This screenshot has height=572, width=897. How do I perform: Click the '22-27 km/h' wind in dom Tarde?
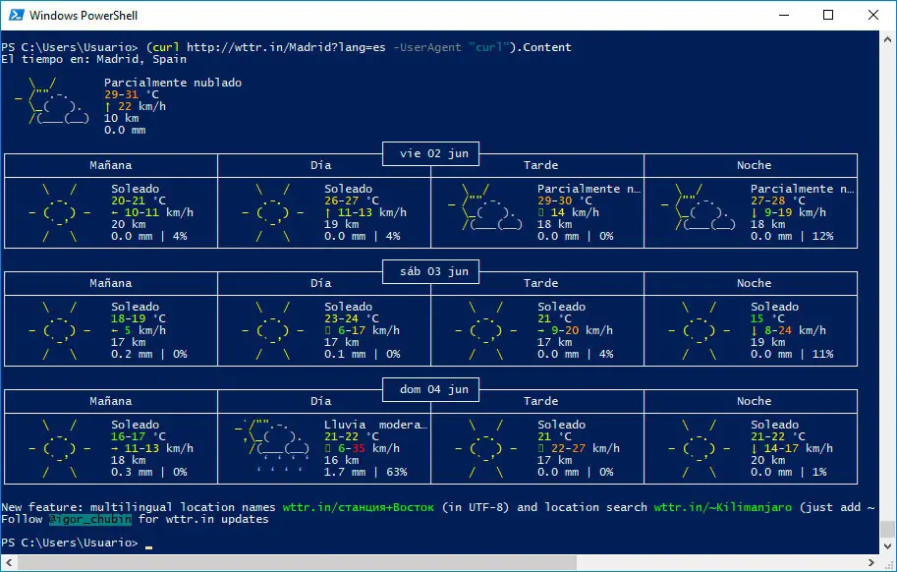click(579, 448)
